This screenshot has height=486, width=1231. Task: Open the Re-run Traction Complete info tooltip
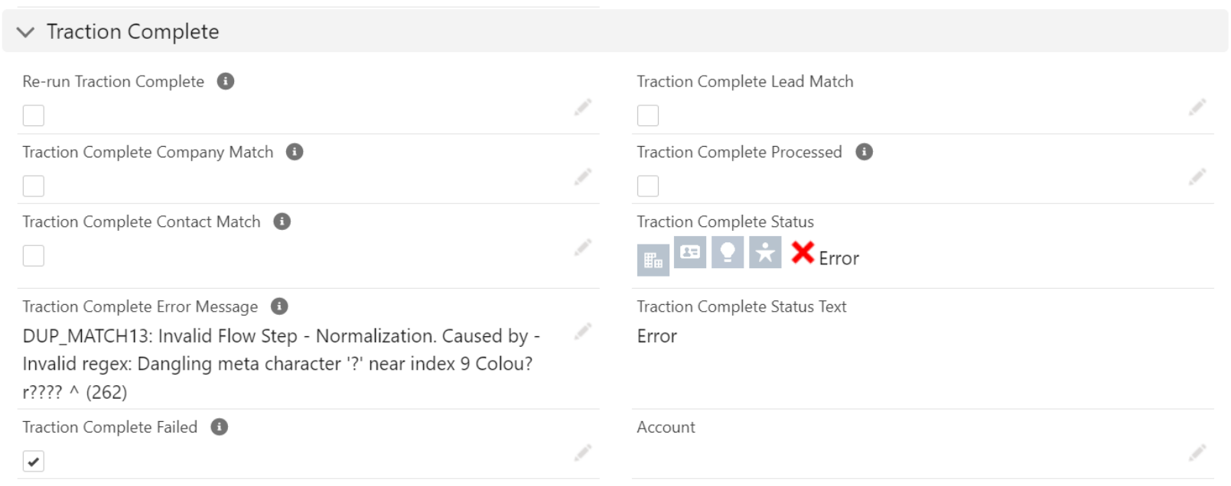[224, 79]
